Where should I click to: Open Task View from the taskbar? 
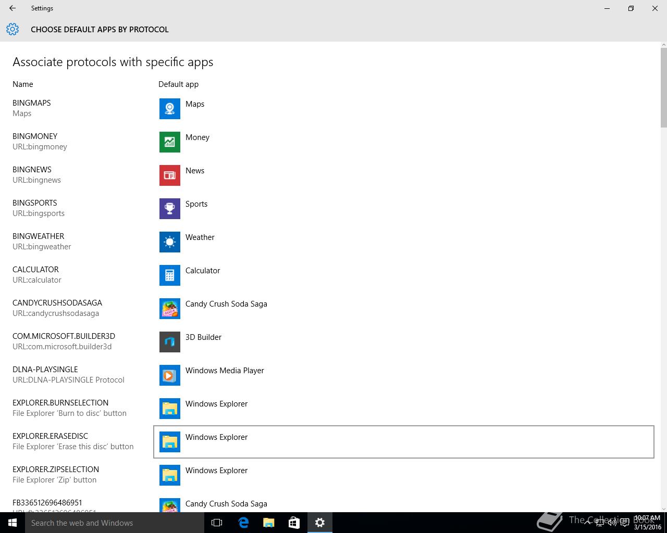(217, 523)
